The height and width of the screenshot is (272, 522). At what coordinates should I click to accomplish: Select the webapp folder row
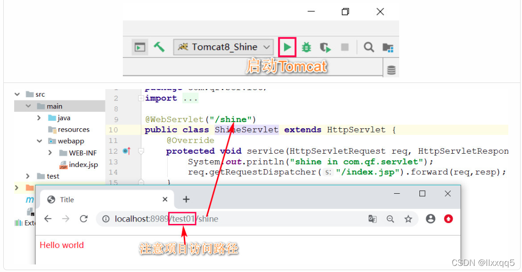tap(66, 141)
